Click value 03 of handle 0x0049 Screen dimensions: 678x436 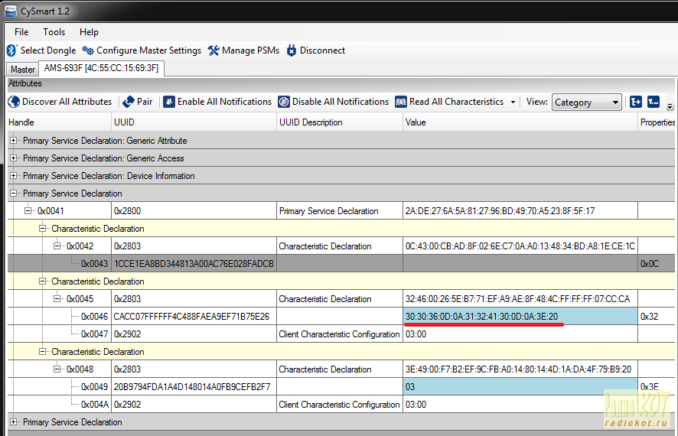pyautogui.click(x=410, y=387)
